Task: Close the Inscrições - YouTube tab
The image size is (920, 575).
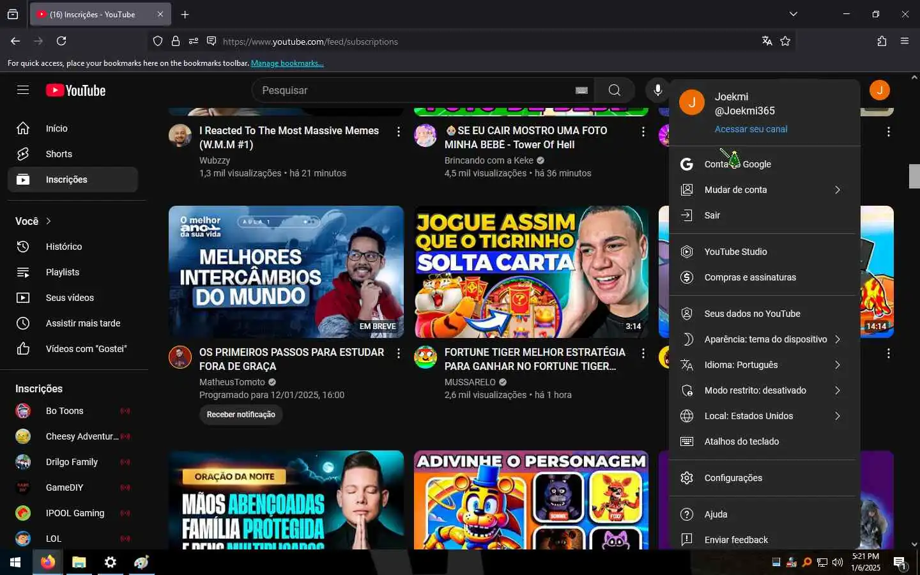Action: (160, 14)
